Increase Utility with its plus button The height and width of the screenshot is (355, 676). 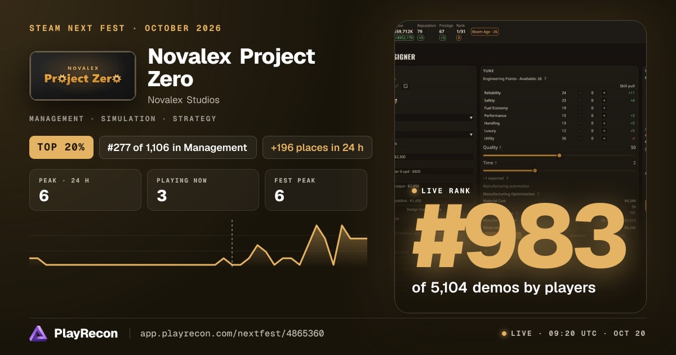pos(604,139)
